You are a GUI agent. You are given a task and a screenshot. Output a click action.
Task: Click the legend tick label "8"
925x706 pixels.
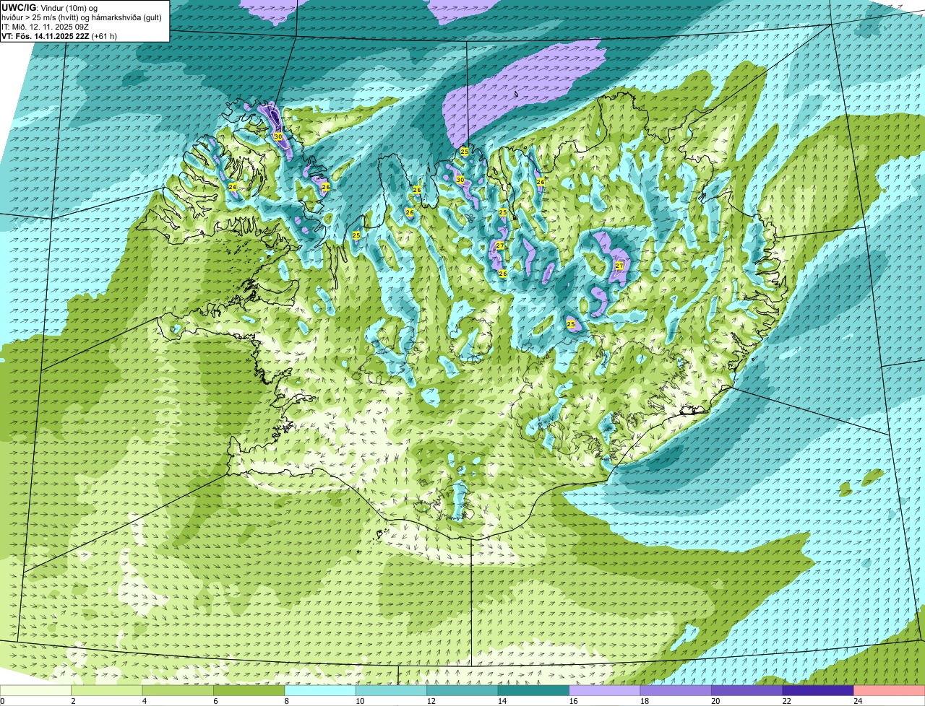tap(286, 701)
